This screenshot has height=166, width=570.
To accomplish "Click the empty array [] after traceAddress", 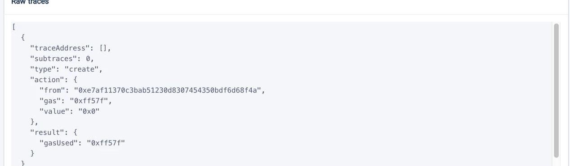I will [x=103, y=48].
